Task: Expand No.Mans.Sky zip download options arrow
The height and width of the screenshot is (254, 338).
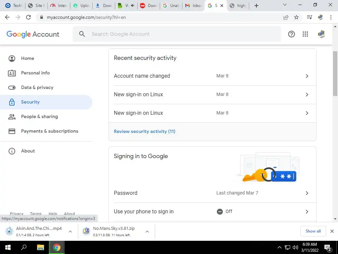Action: pyautogui.click(x=147, y=232)
